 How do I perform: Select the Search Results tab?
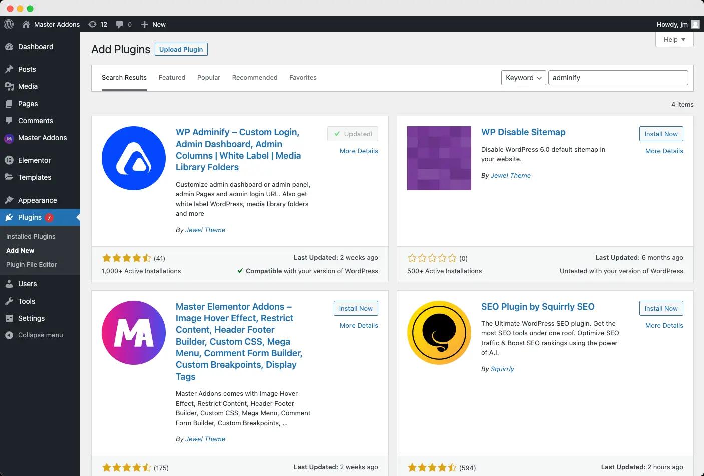124,78
